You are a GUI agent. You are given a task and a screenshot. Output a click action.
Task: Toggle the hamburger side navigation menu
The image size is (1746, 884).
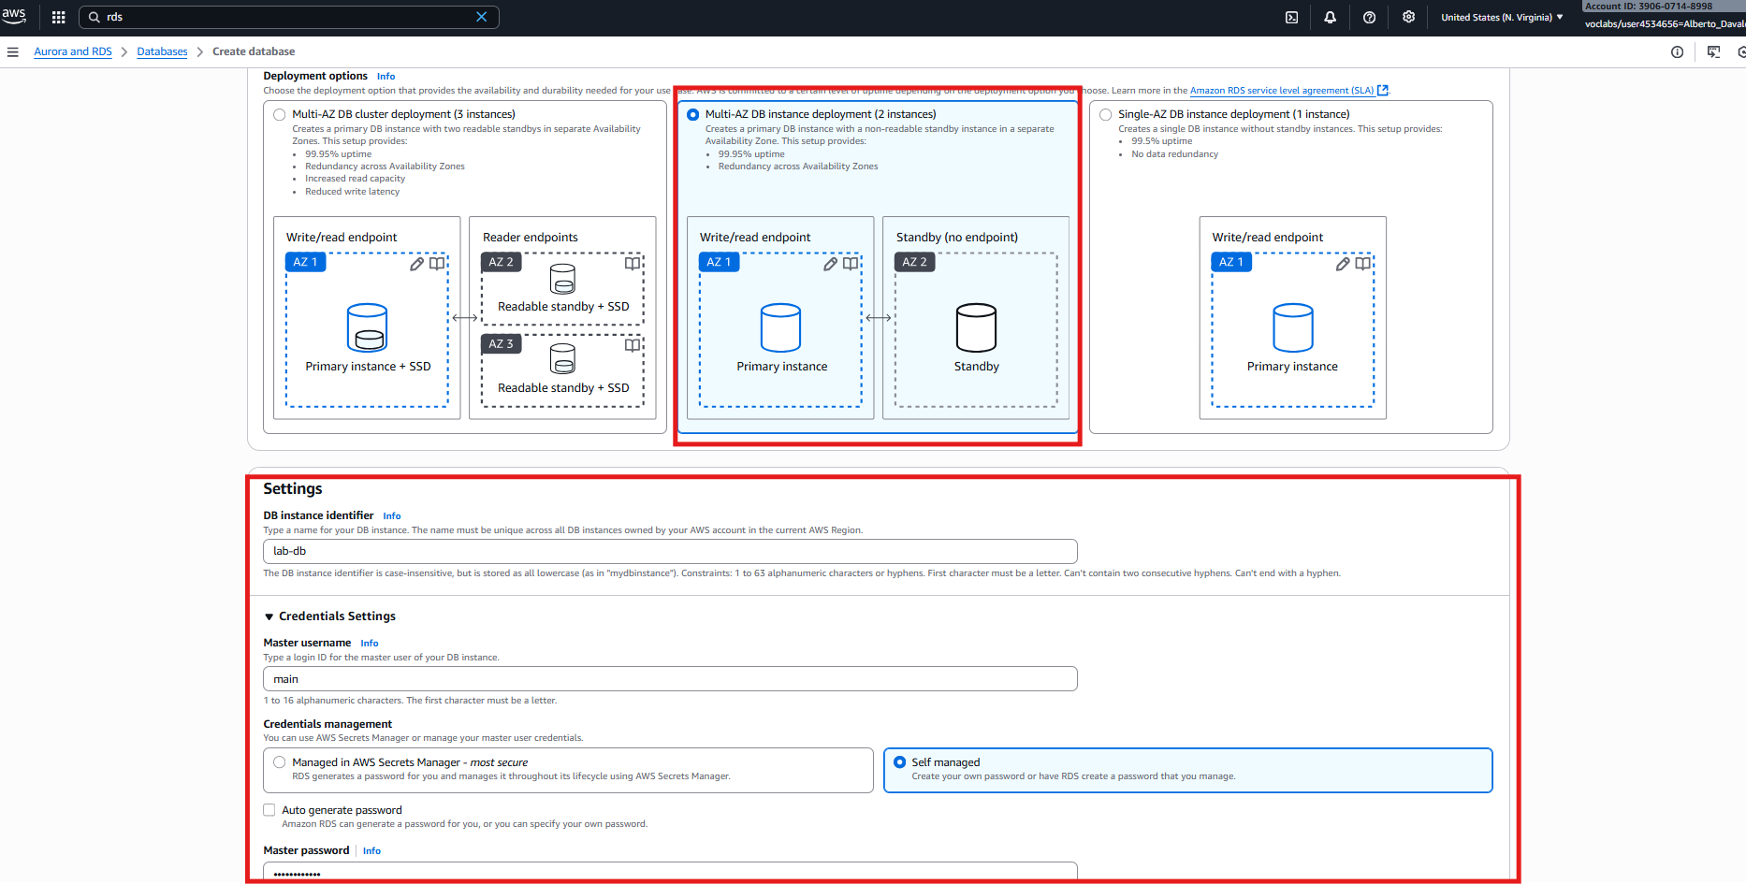[x=13, y=51]
